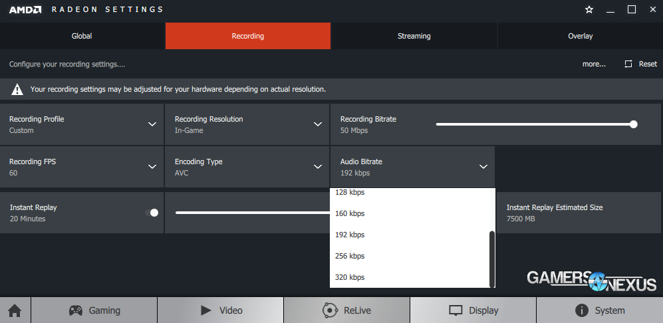This screenshot has width=663, height=323.
Task: Choose 256 kbps audio bitrate
Action: 409,256
